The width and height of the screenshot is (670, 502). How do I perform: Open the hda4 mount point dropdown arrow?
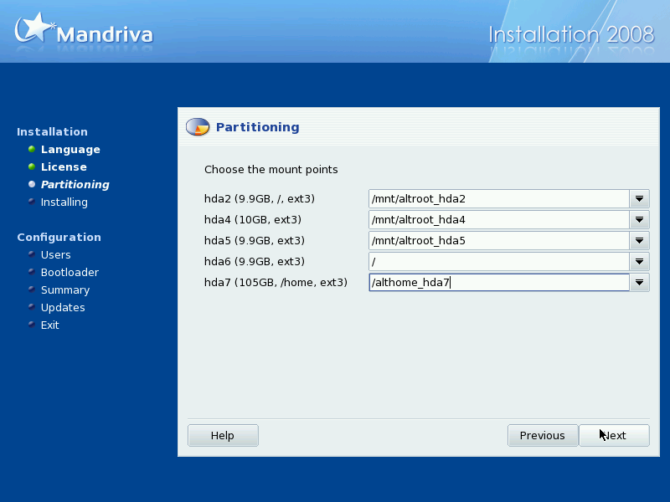point(639,219)
